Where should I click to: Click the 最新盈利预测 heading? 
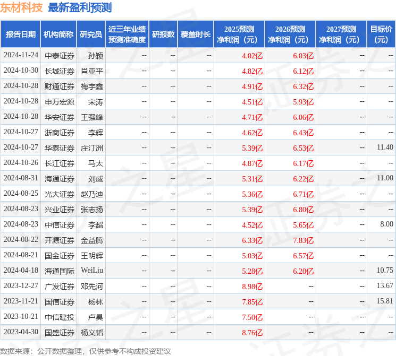[x=80, y=7]
